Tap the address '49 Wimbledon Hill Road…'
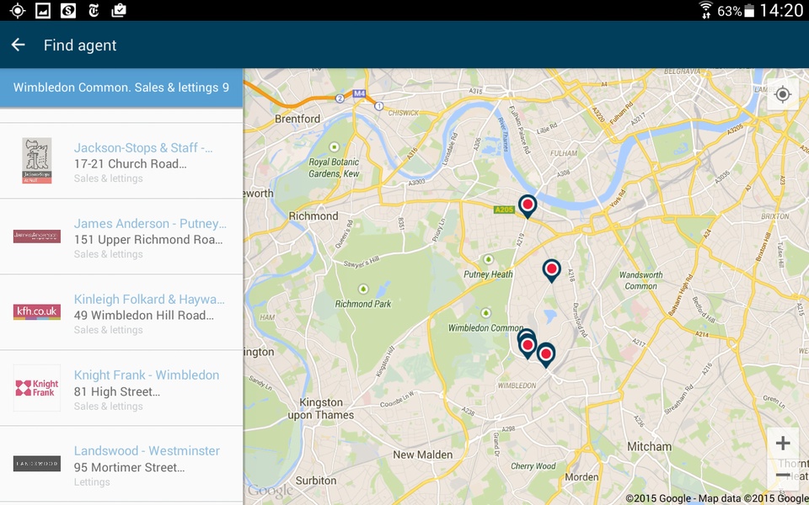This screenshot has width=809, height=505. [x=143, y=316]
